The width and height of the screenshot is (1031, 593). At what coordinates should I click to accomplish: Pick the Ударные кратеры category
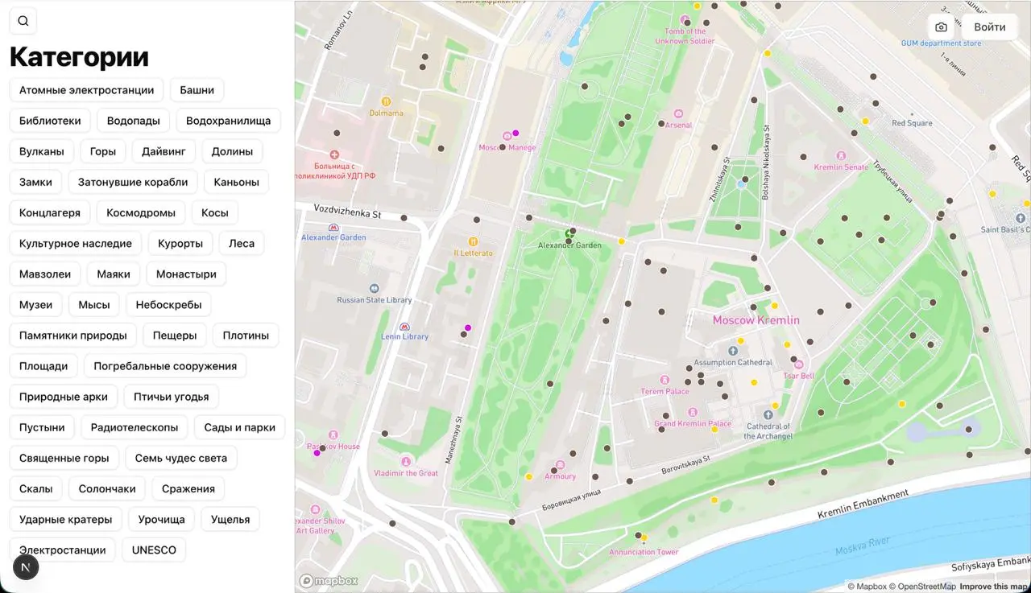tap(66, 519)
